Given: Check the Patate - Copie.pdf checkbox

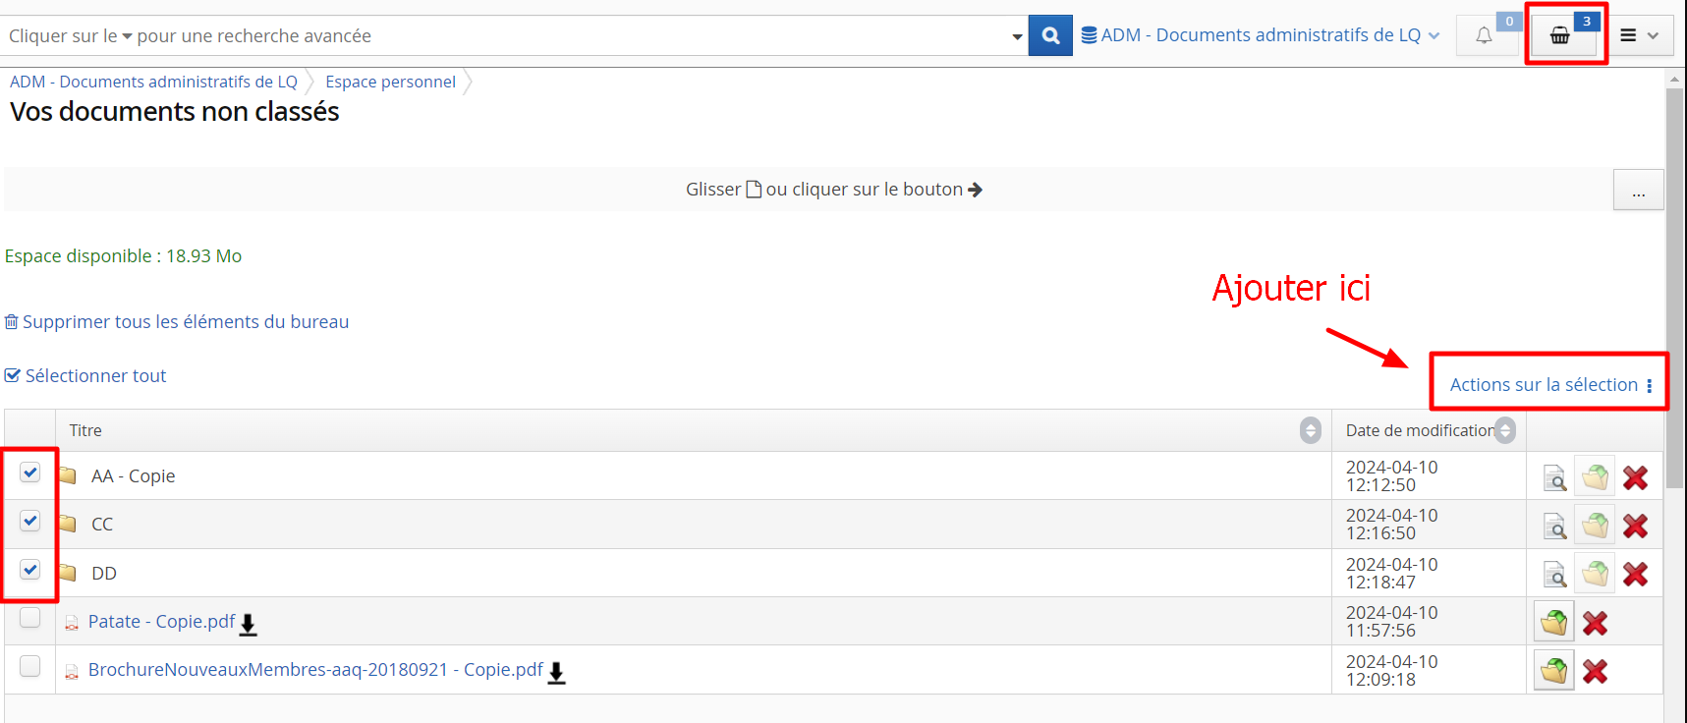Looking at the screenshot, I should (x=30, y=618).
